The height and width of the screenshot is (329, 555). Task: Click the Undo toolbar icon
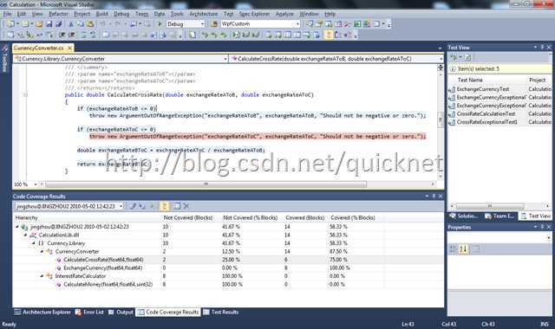pos(103,24)
